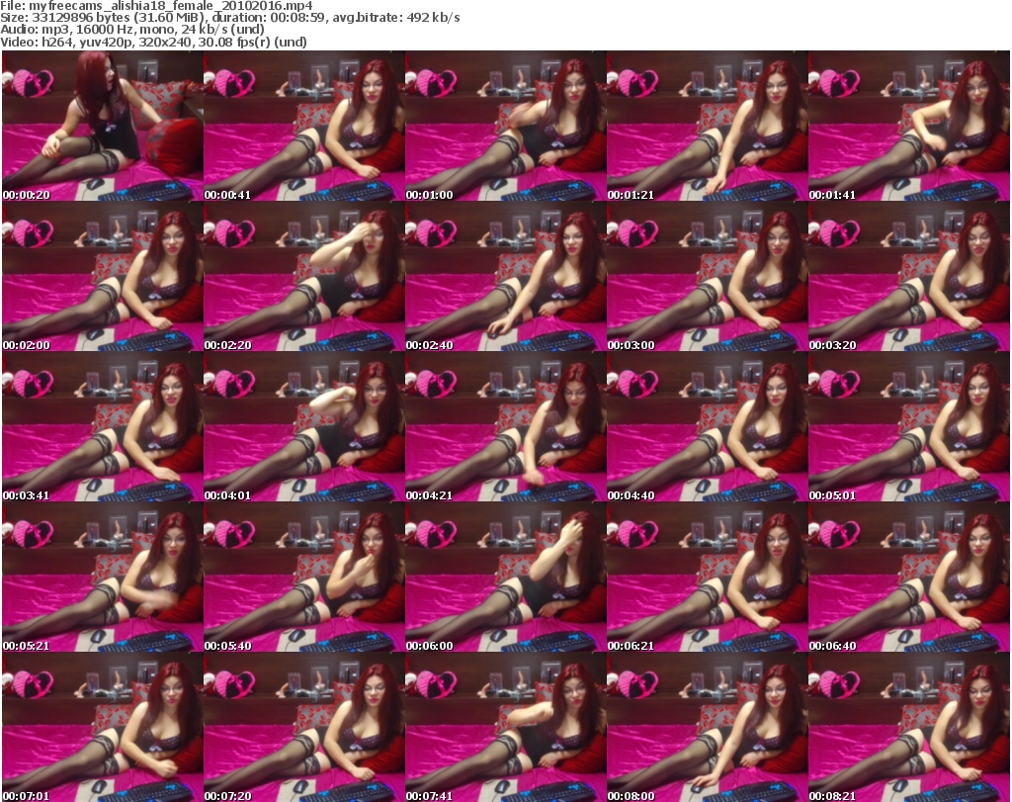Select the thumbnail stamped 00:05:40

304,578
